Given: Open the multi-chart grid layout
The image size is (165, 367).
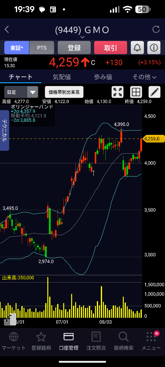Looking at the screenshot, I should click(136, 92).
